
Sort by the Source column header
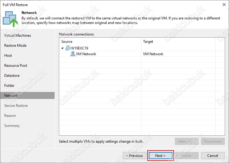100,42
